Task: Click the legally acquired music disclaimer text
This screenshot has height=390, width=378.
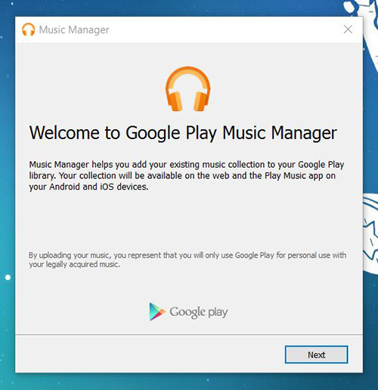Action: tap(187, 259)
